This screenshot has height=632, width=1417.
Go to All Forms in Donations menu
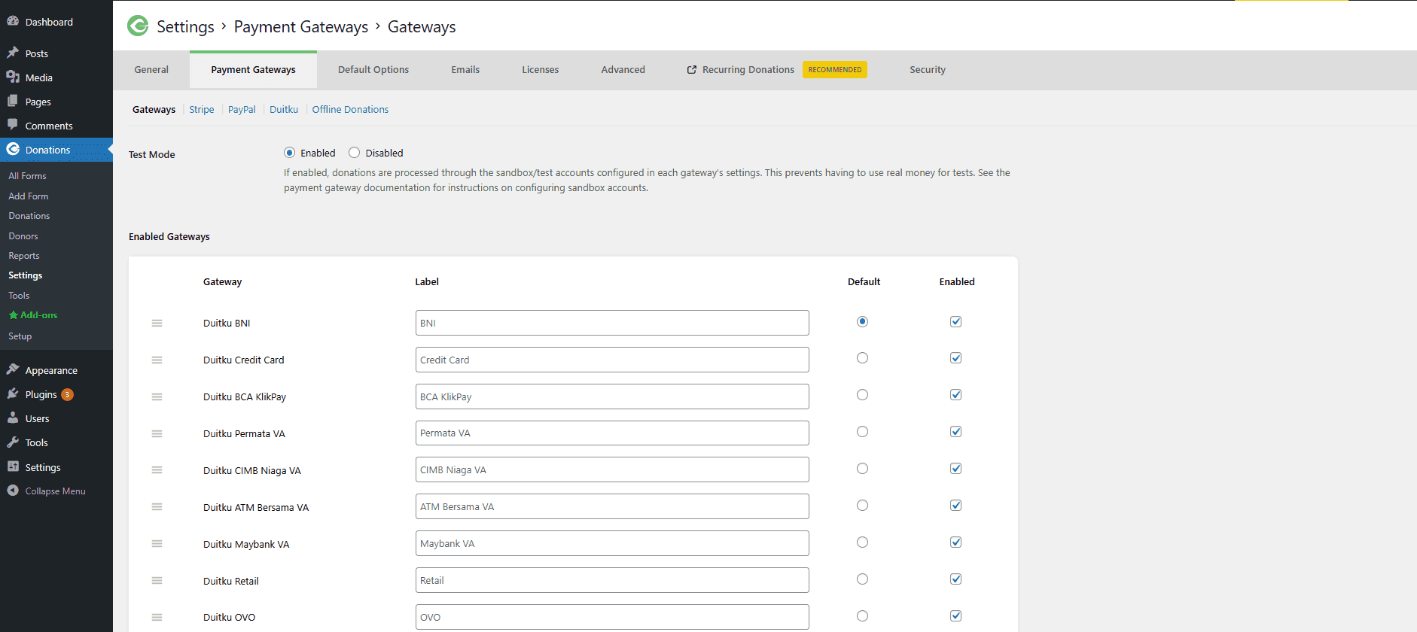(x=28, y=176)
